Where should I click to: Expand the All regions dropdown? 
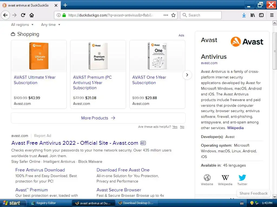[x=22, y=25]
